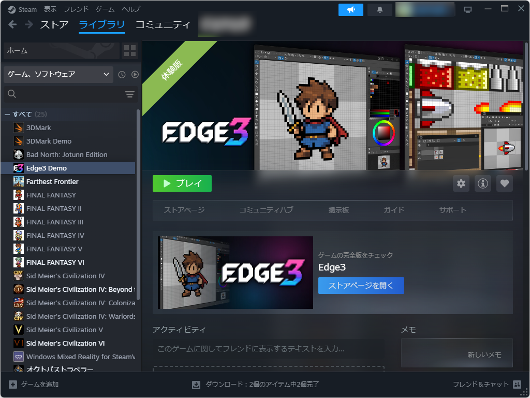Open the フレンド menu

(x=76, y=9)
